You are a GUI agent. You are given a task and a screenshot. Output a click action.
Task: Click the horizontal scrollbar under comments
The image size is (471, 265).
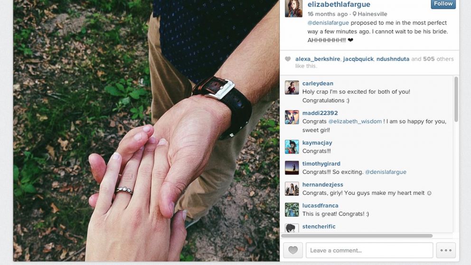pyautogui.click(x=357, y=236)
